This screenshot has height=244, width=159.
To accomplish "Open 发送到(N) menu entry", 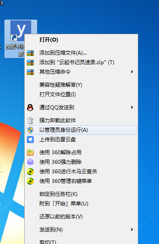I will coord(81,230).
